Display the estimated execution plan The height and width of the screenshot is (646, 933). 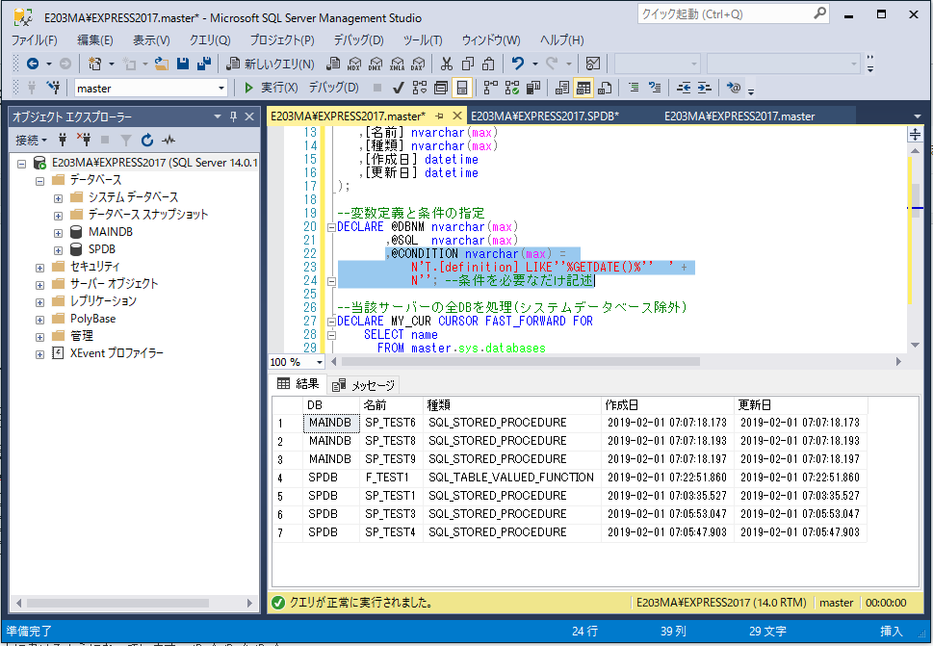(x=420, y=88)
